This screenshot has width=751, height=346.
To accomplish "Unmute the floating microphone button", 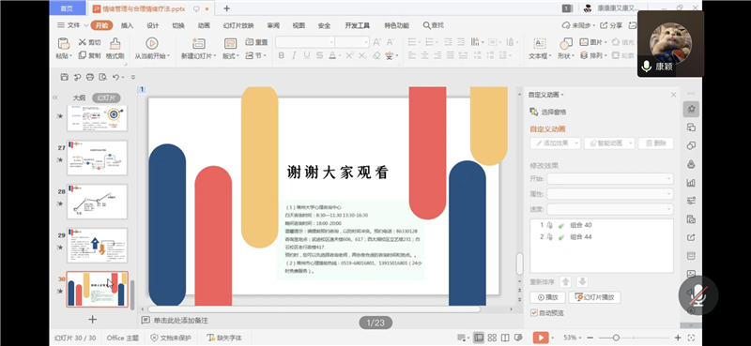I will click(x=698, y=294).
